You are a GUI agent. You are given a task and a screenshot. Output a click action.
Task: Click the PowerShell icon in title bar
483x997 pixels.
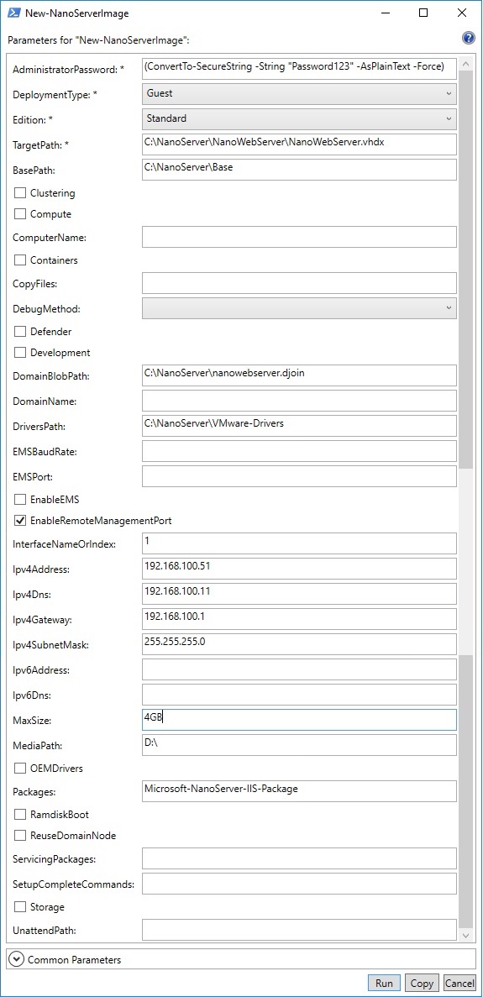tap(13, 12)
